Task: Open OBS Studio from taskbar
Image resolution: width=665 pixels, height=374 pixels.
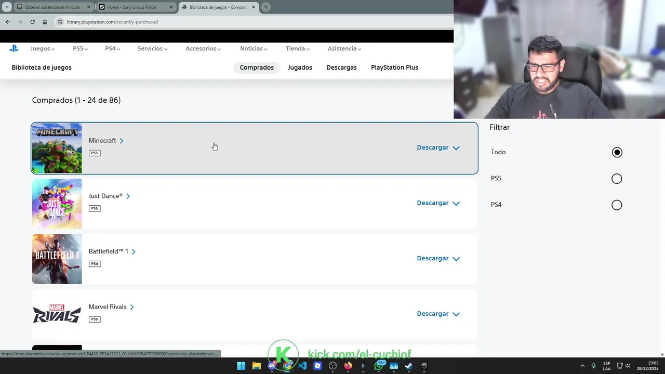Action: pyautogui.click(x=332, y=366)
